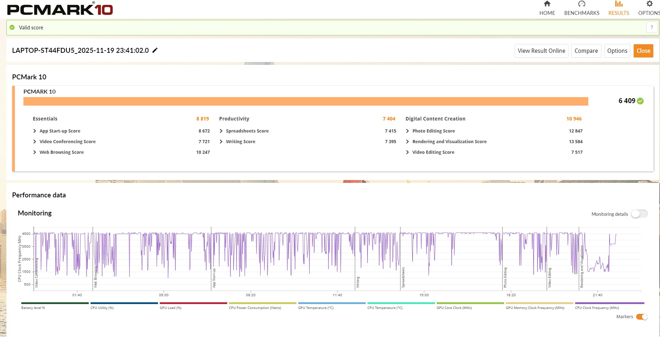Viewport: 660px width, 337px height.
Task: Click the green checkmark beside score 6 409
Action: (640, 101)
